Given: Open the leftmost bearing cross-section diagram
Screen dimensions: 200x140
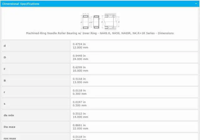Looking at the screenshot, I should (x=87, y=22).
